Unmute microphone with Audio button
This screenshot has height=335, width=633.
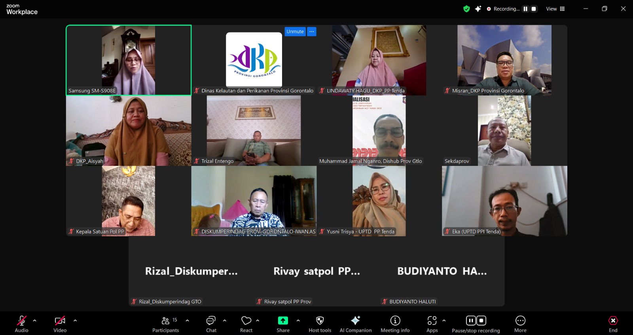point(22,324)
